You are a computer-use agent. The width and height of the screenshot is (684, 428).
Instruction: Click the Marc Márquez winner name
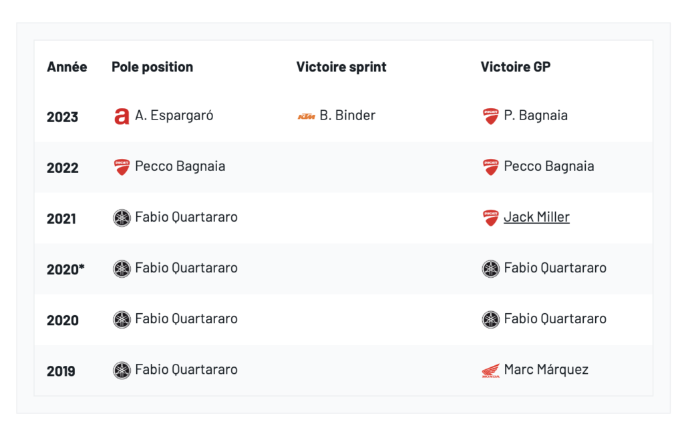tap(546, 370)
